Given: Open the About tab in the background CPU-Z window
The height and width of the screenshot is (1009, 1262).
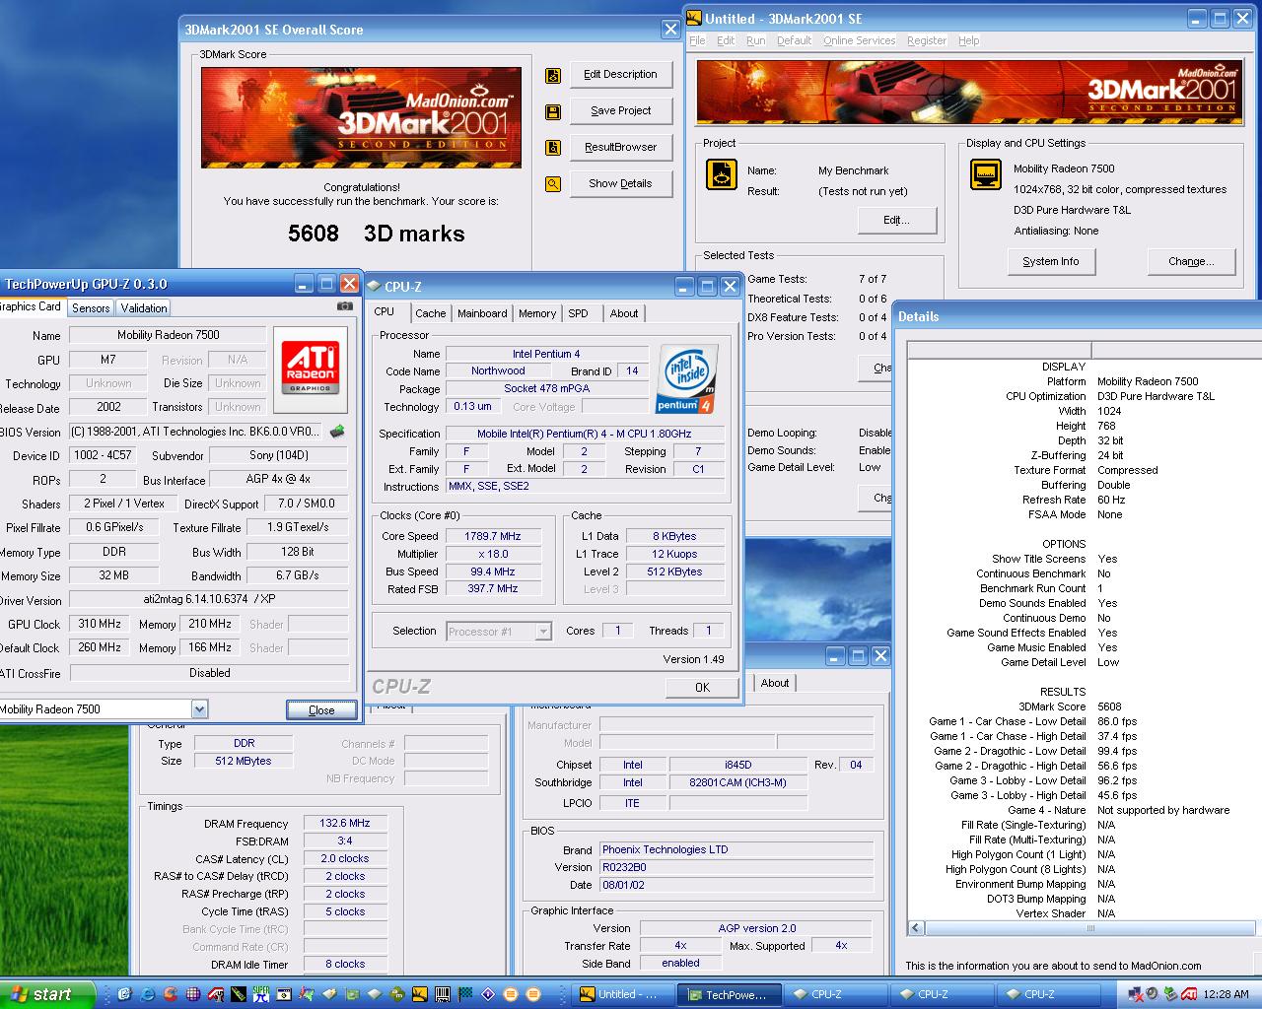Looking at the screenshot, I should click(x=775, y=683).
